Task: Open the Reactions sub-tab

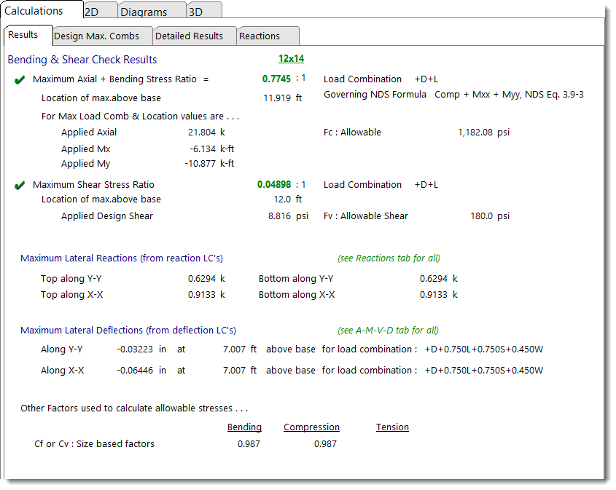Action: 260,36
